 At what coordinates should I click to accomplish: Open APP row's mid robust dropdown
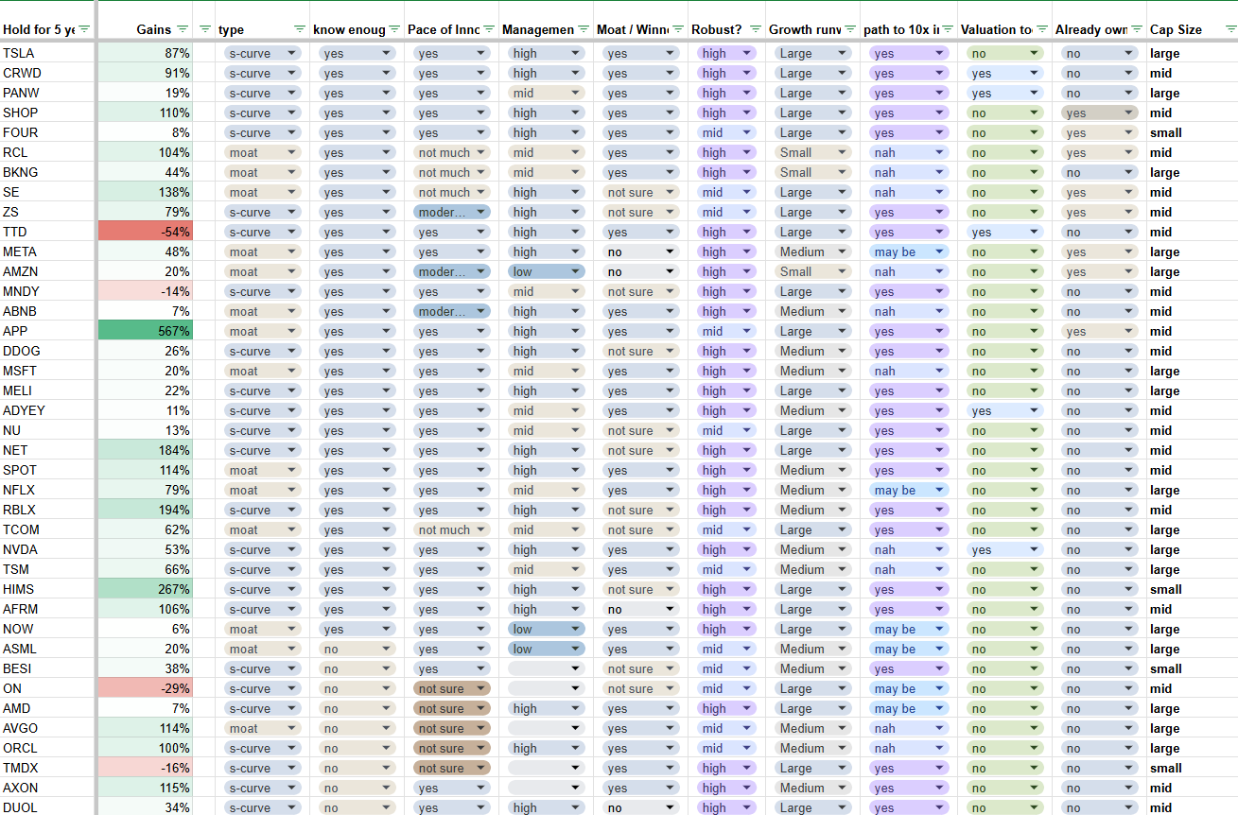(x=726, y=331)
